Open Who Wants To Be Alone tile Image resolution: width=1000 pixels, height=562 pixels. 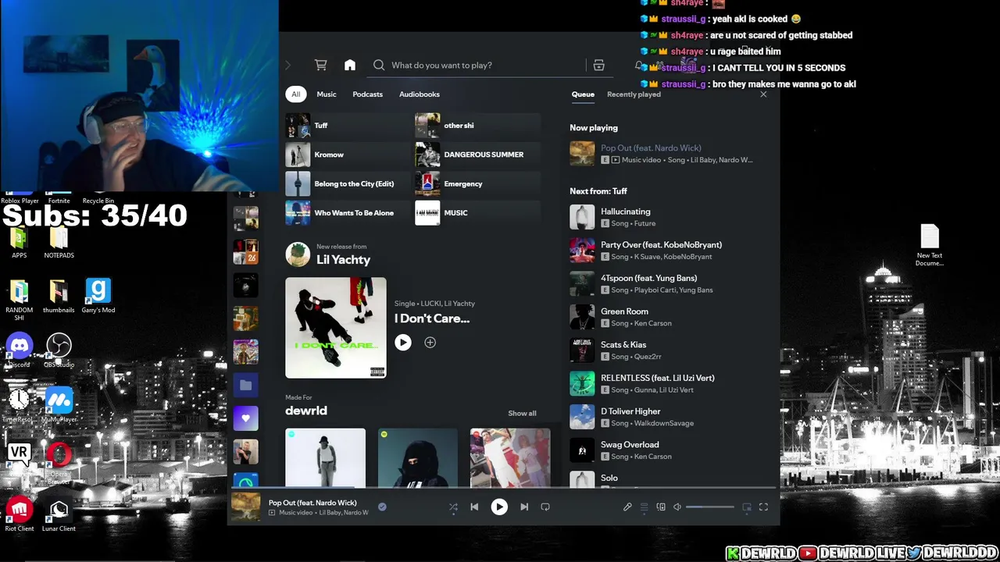tap(348, 213)
